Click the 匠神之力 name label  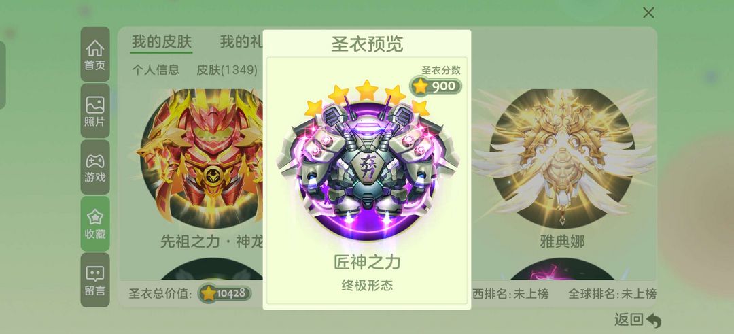point(367,262)
